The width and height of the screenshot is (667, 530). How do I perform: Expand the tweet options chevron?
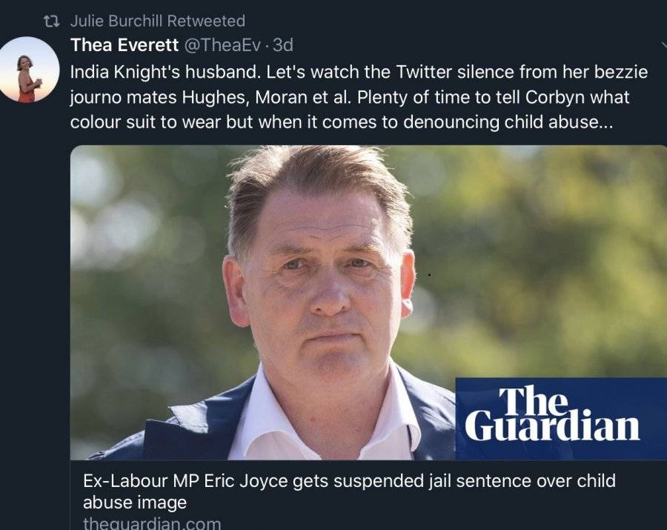point(664,44)
